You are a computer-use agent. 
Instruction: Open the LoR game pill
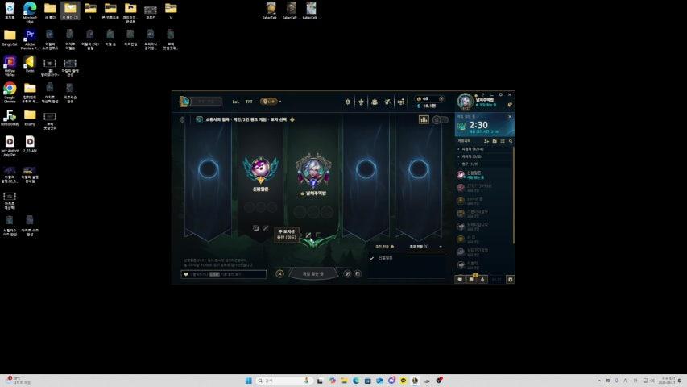[x=268, y=102]
